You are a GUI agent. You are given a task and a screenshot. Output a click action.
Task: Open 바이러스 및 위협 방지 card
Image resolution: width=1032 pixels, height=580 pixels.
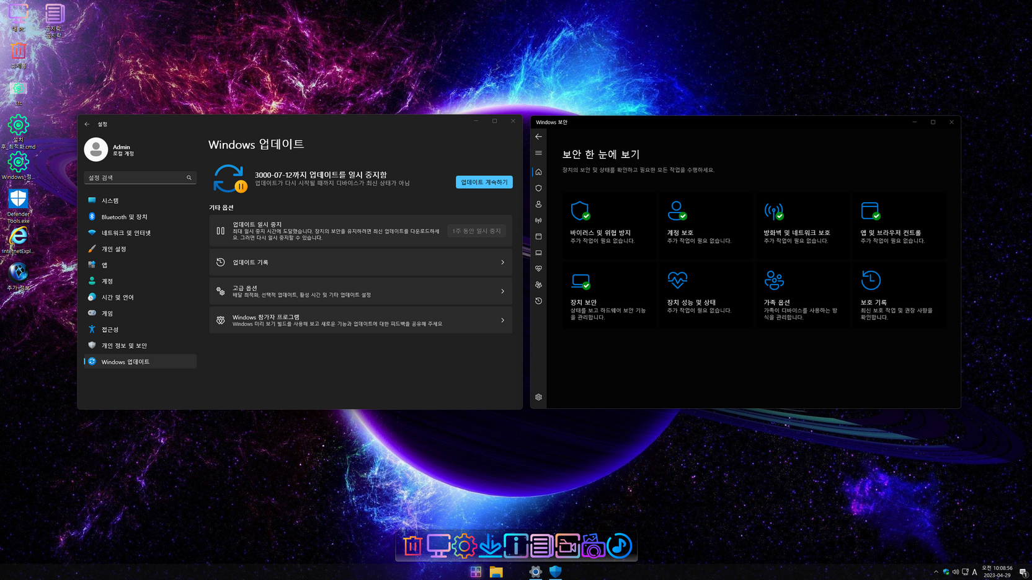tap(609, 226)
